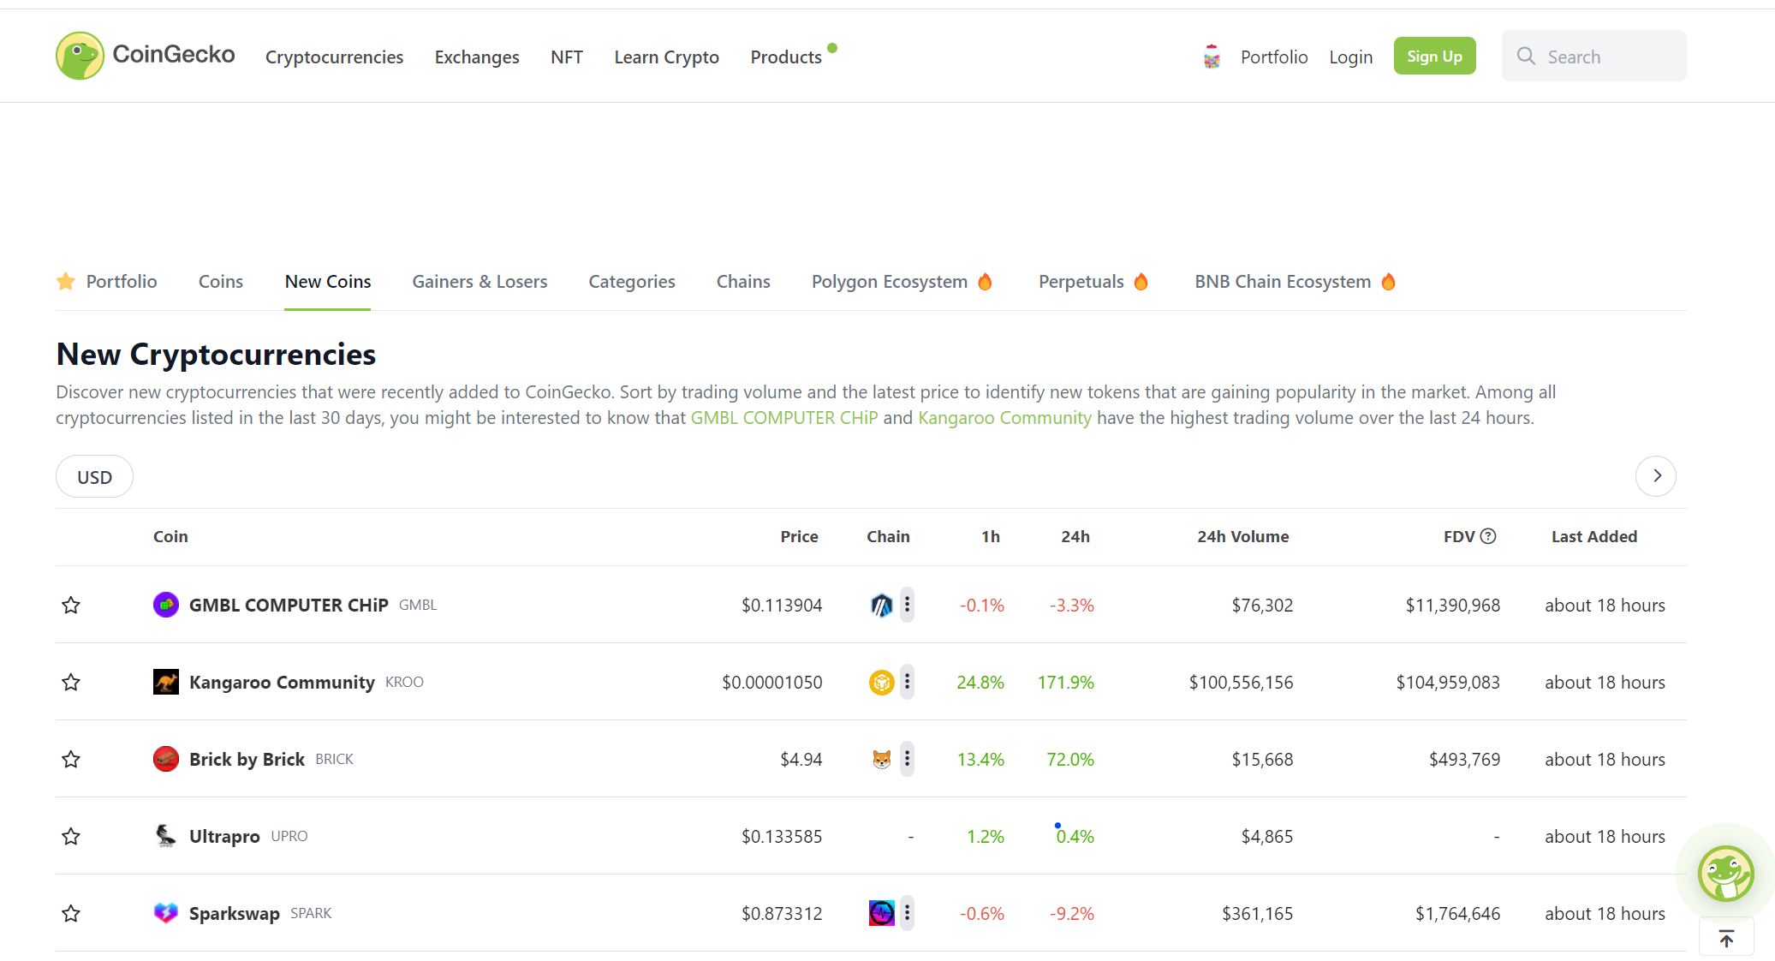Click the GMBL COMPUTER CHiP coin icon
This screenshot has width=1775, height=961.
166,605
